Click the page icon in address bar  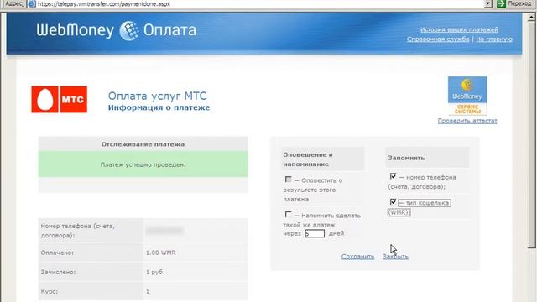click(31, 3)
